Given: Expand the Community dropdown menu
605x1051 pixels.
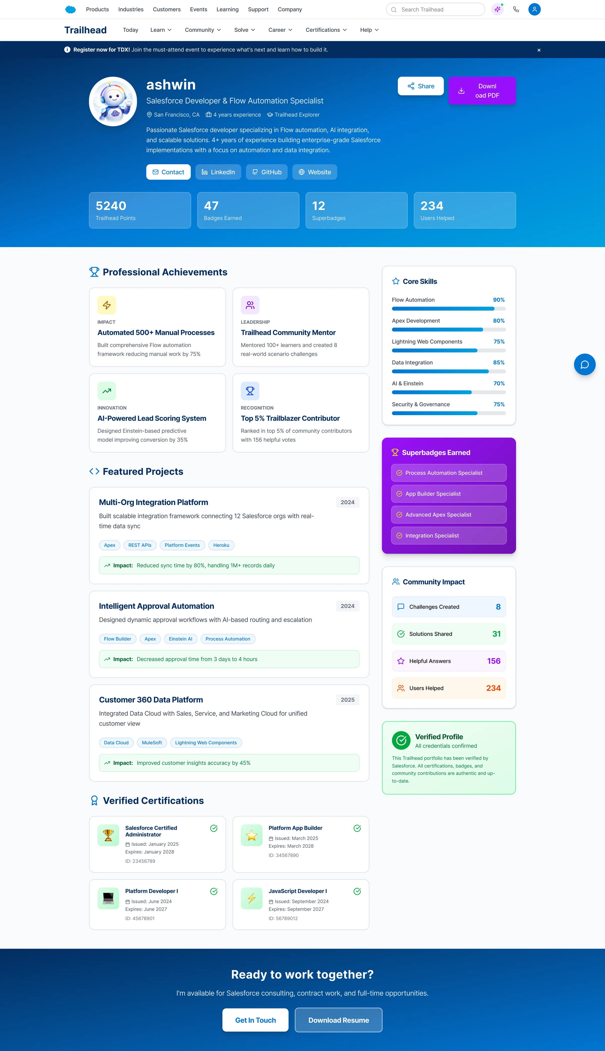Looking at the screenshot, I should [203, 30].
